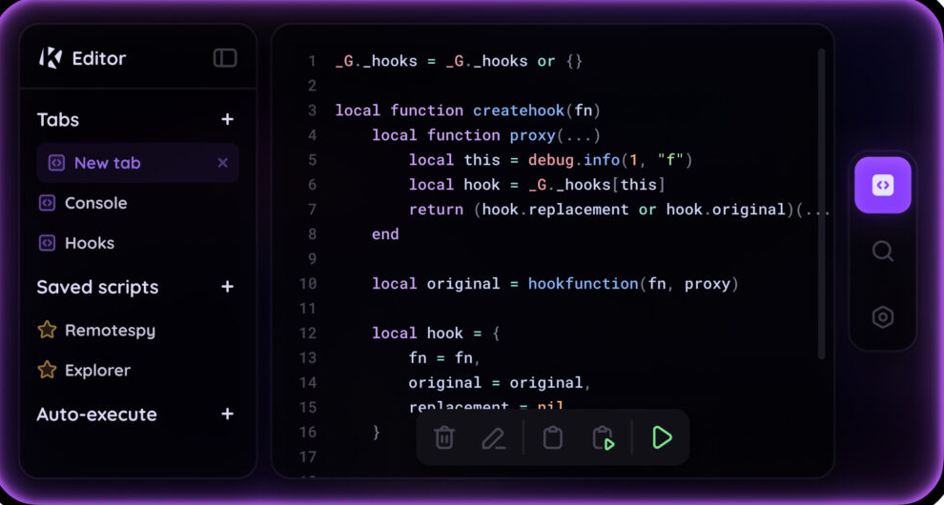Viewport: 944px width, 505px height.
Task: Open the search panel in right sidebar
Action: tap(883, 251)
